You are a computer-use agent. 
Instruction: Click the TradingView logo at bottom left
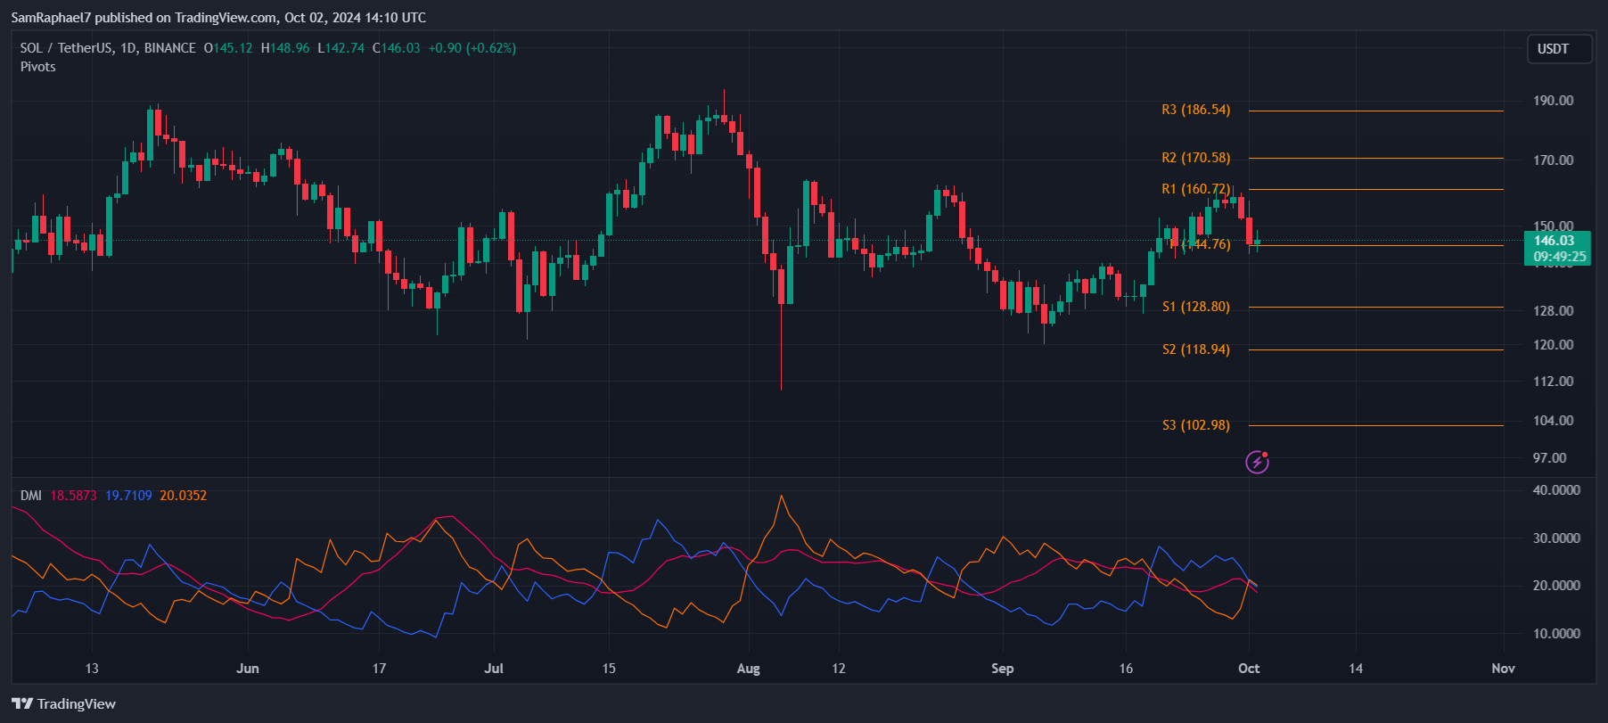coord(63,703)
